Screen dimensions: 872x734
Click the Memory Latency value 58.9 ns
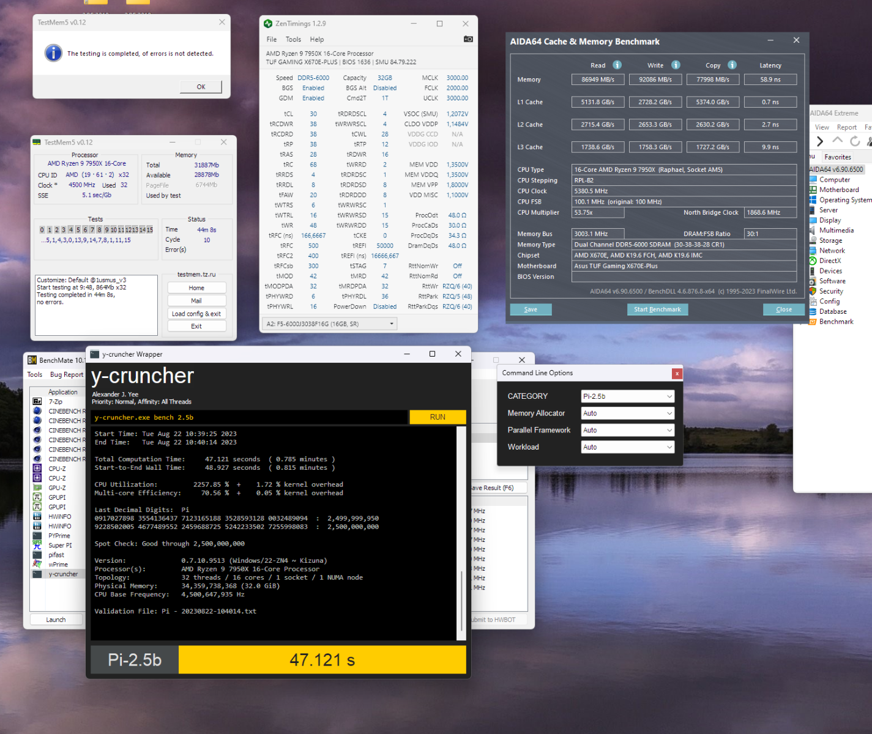(x=770, y=80)
